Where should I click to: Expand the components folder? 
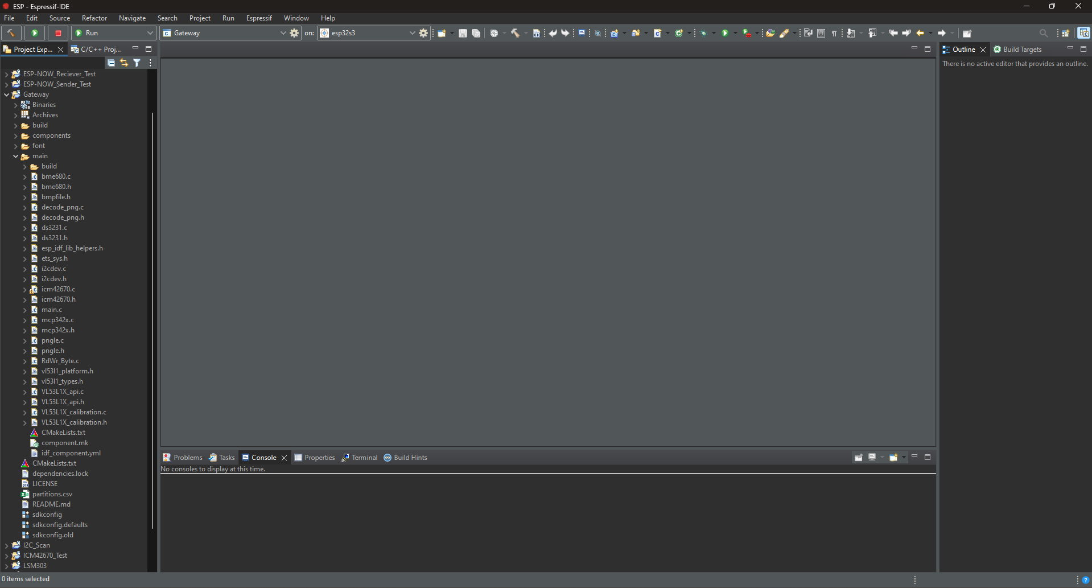16,135
